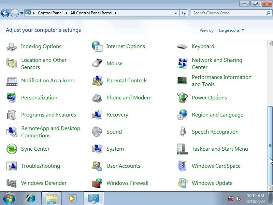Screen dimensions: 273x205
Task: Expand the address bar history dropdown arrow
Action: point(176,13)
